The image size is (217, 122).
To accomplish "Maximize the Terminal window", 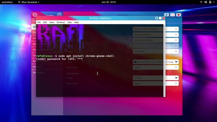I will [160, 18].
